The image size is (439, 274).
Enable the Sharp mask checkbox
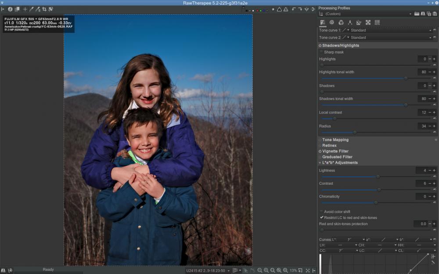321,52
